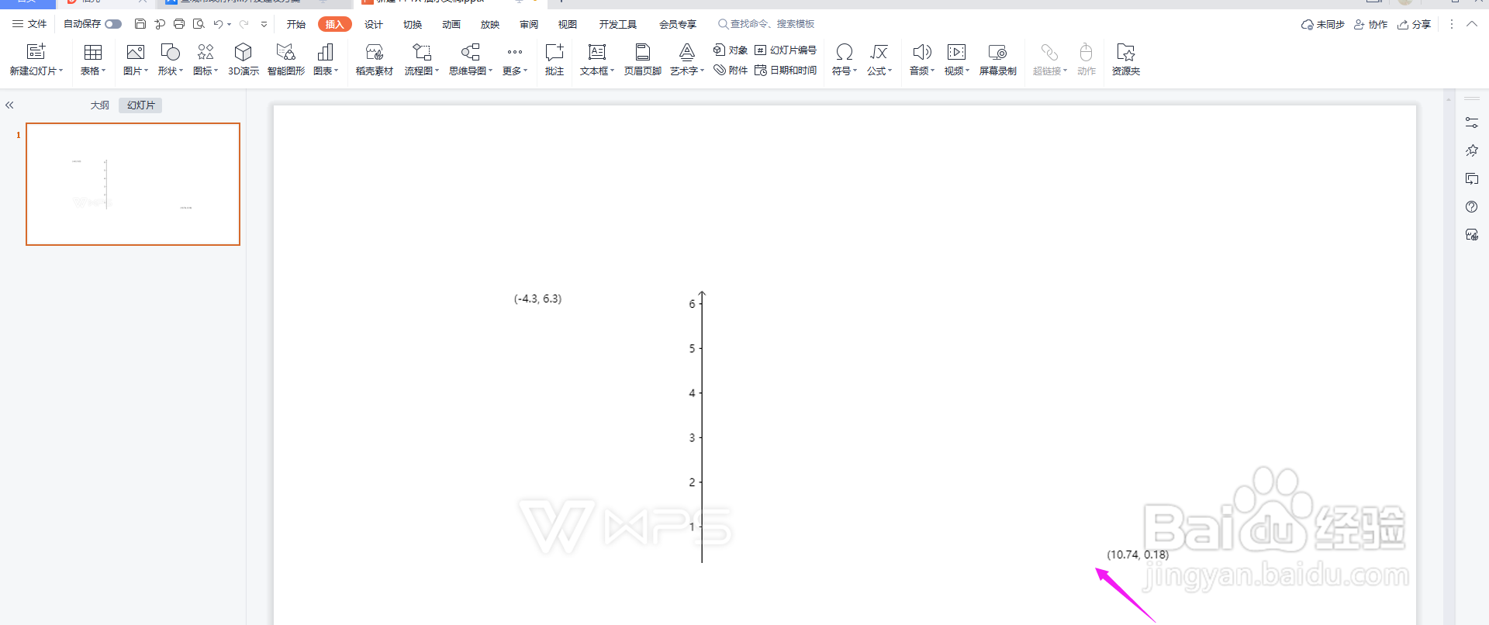1489x625 pixels.
Task: Switch to the 开始 ribbon tab
Action: pos(296,24)
